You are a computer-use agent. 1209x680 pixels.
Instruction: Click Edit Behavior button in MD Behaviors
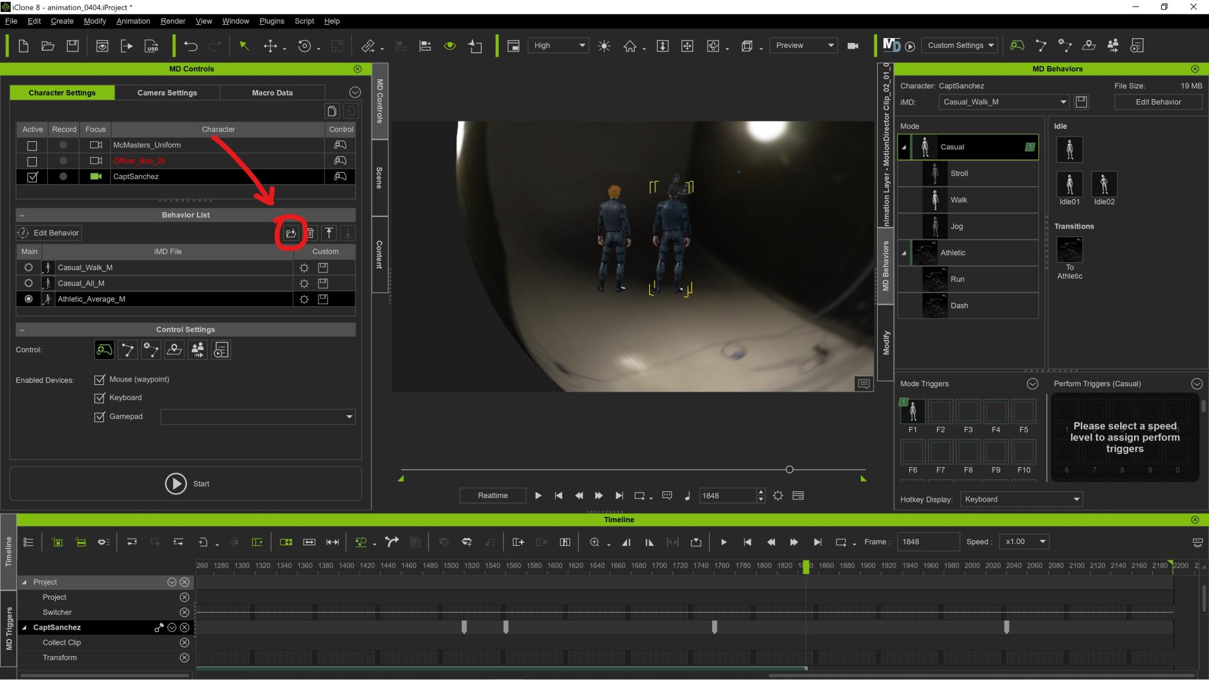coord(1158,102)
